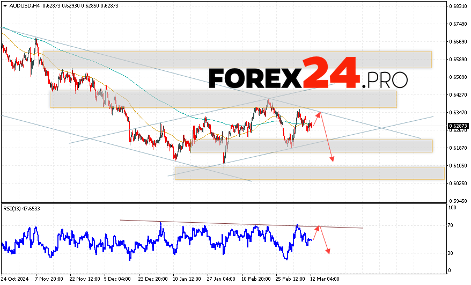Click the brown RSI trendline

pyautogui.click(x=241, y=224)
